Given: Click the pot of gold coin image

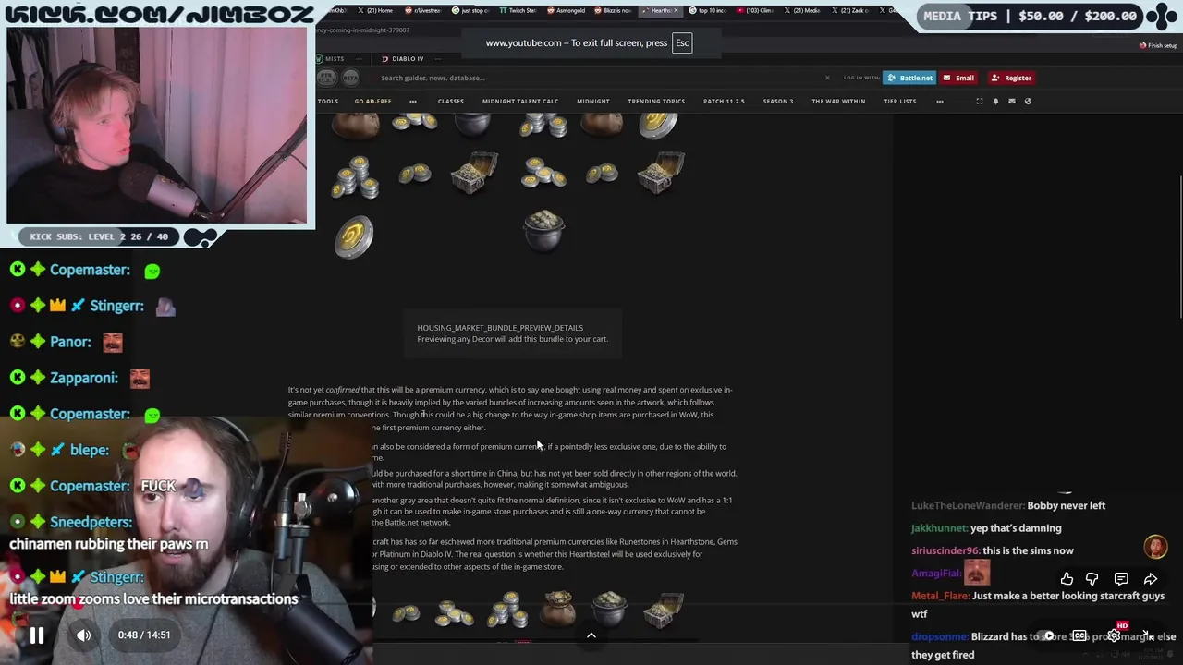Looking at the screenshot, I should [x=543, y=230].
